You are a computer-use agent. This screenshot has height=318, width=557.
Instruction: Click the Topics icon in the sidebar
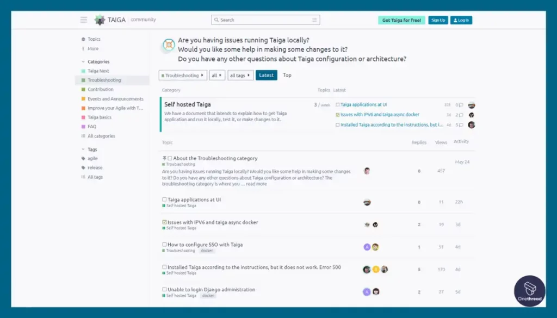coord(84,39)
